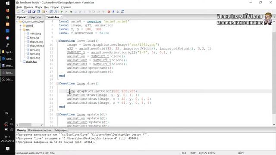276x155 pixels.
Task: Switch to the Проект panel tab
Action: (22, 17)
